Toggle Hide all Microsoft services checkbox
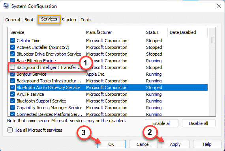The height and width of the screenshot is (151, 225). click(x=10, y=130)
